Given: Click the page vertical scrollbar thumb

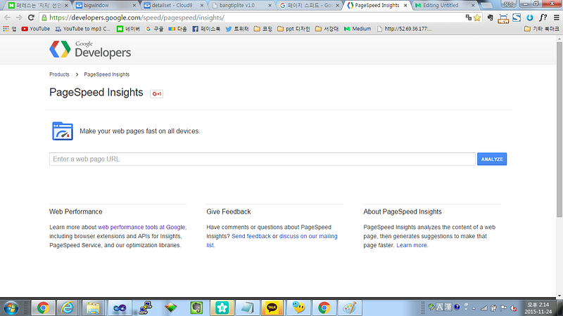Looking at the screenshot, I should (x=559, y=129).
